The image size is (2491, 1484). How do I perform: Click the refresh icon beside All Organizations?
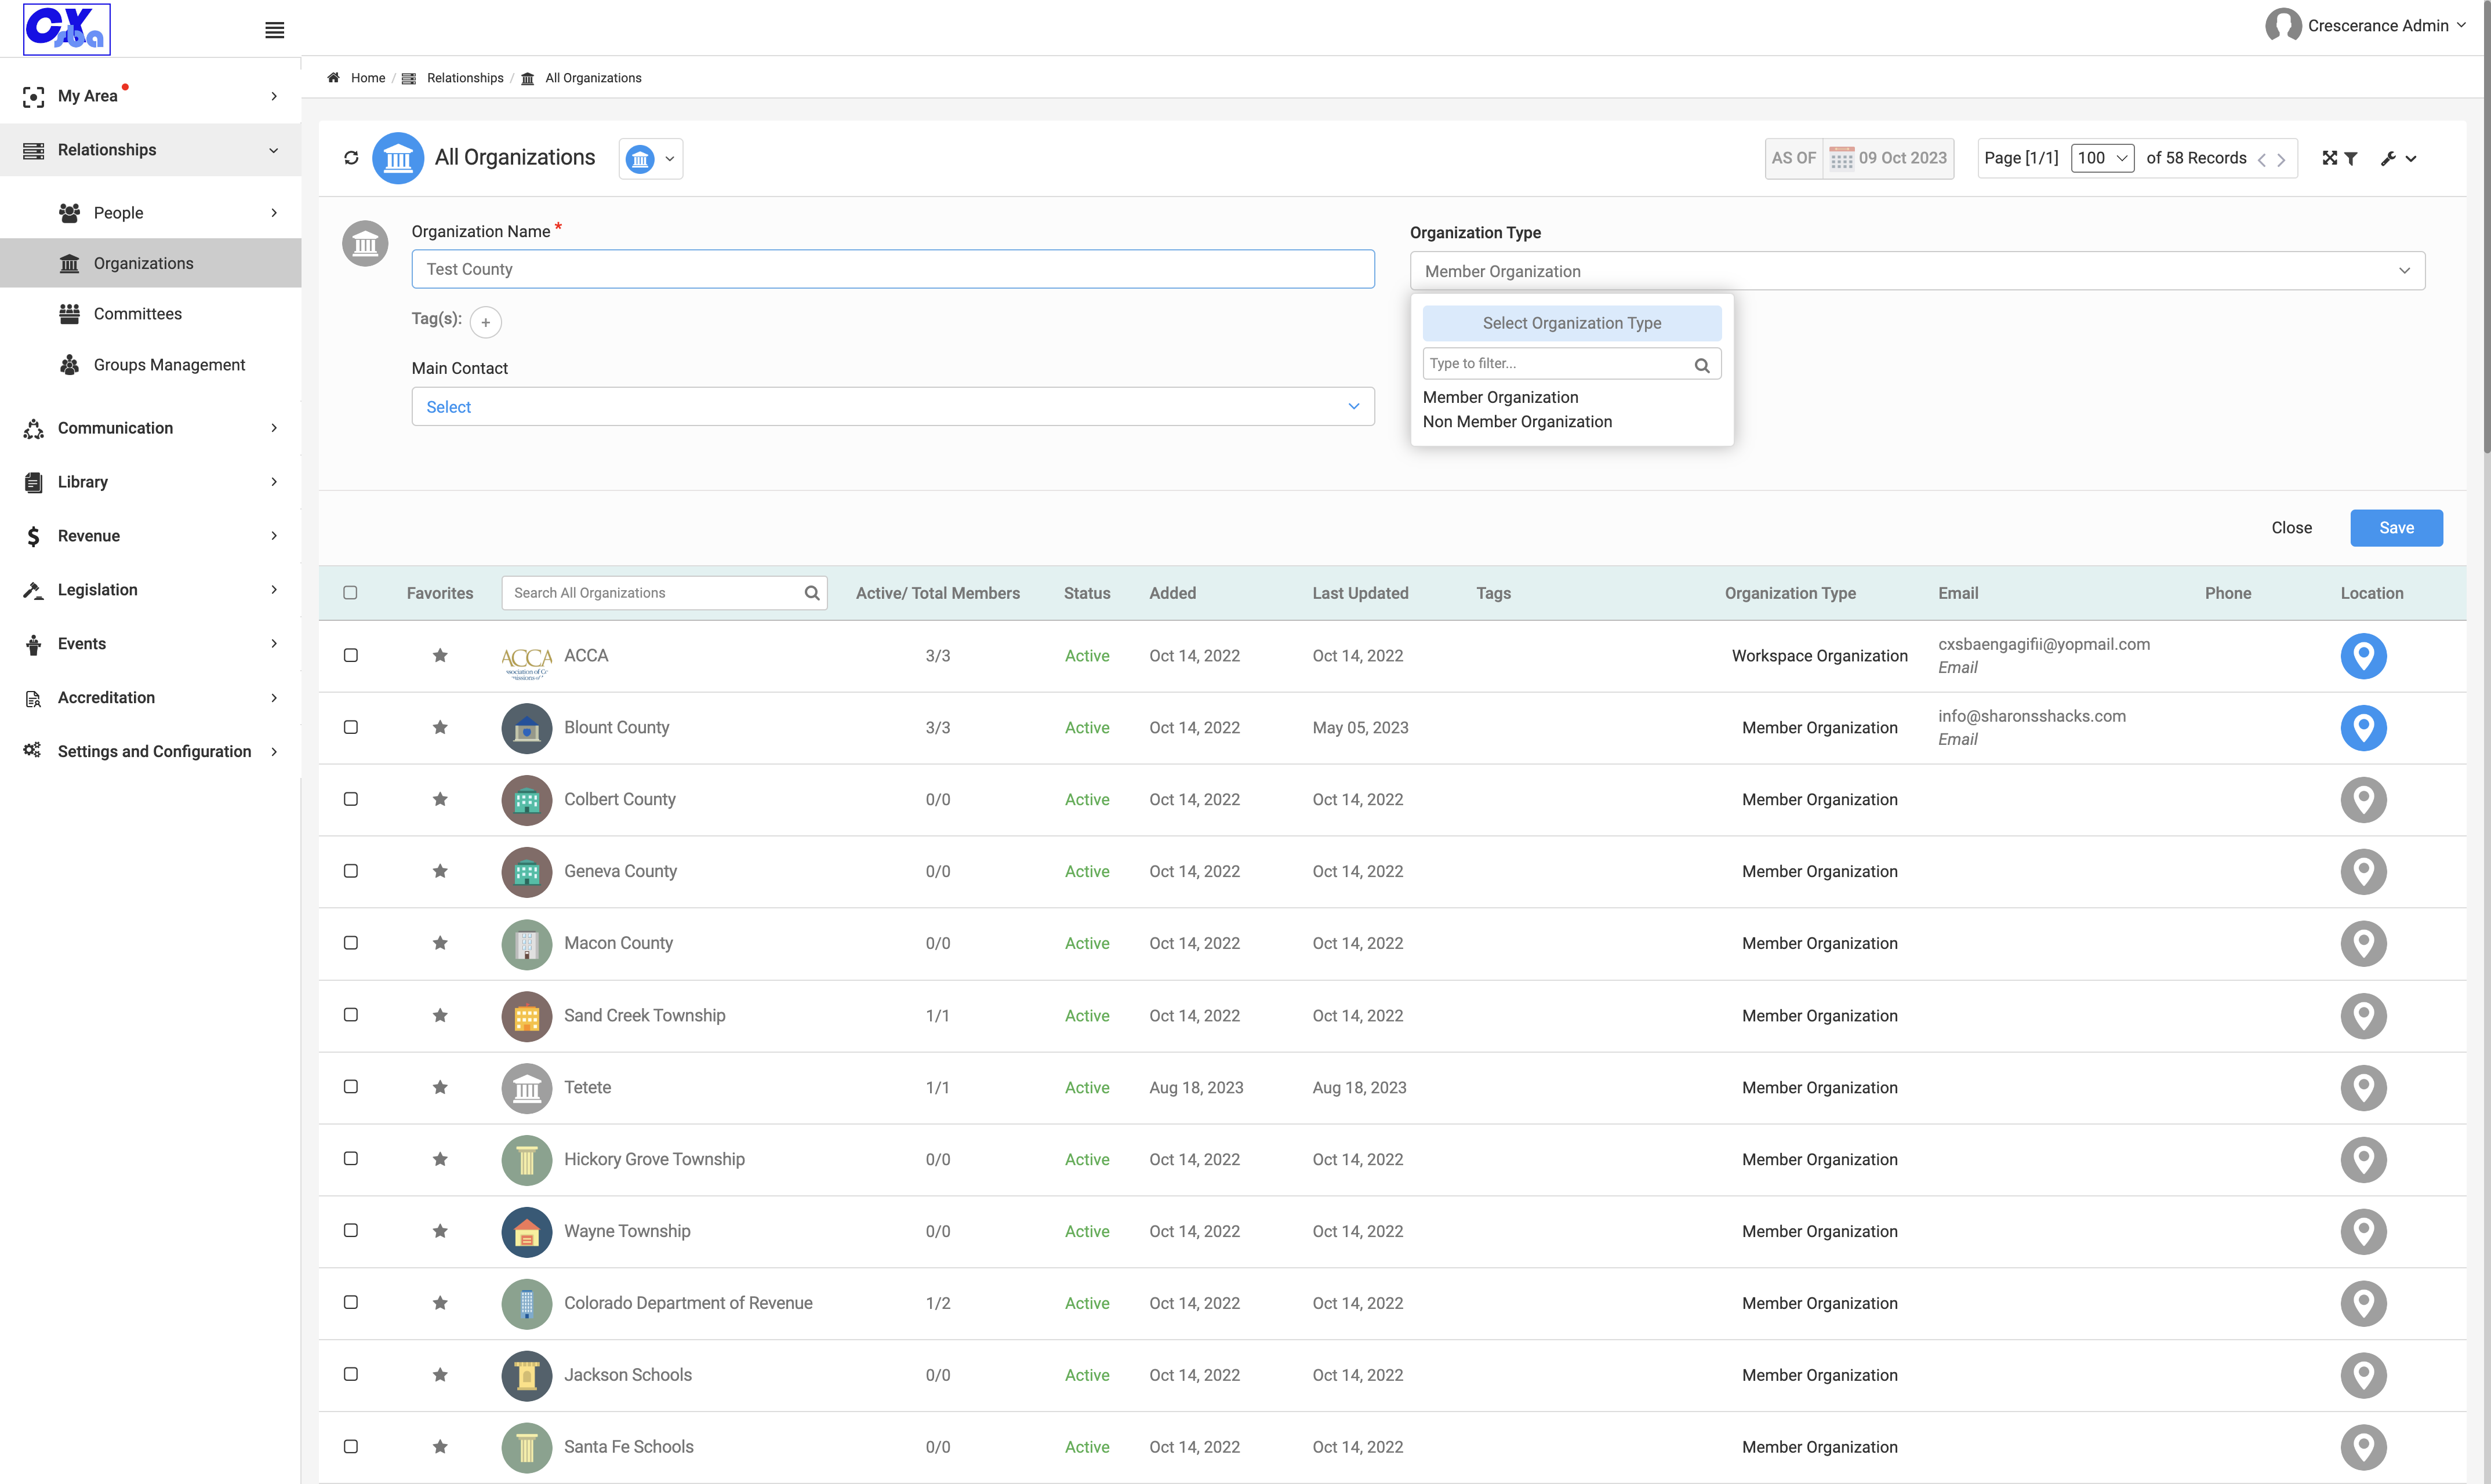(x=351, y=158)
